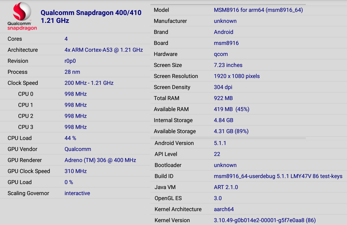
Task: Click the GPU Vendor value Qualcomm
Action: (x=78, y=149)
